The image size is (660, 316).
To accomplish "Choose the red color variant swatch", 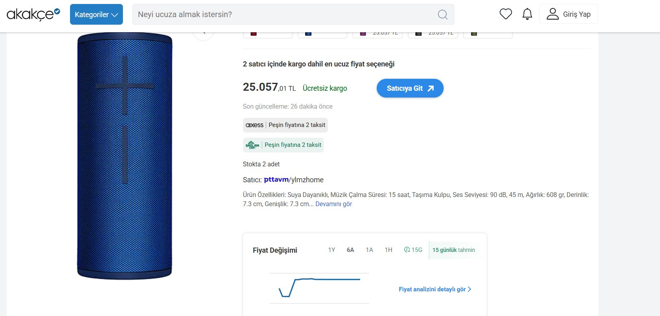I will point(253,34).
